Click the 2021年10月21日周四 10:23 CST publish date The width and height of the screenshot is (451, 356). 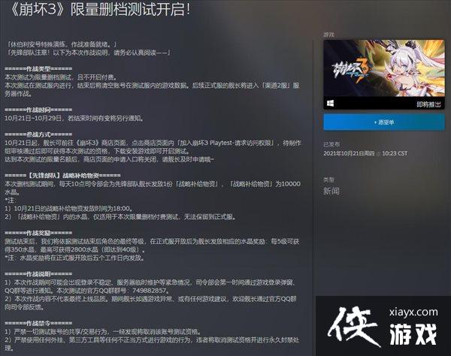tap(365, 153)
